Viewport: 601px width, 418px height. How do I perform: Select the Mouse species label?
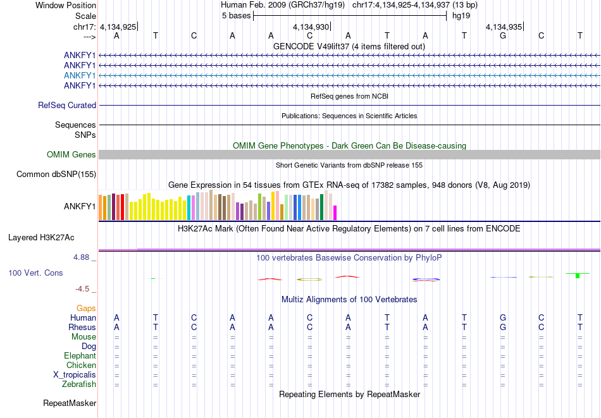[x=84, y=337]
